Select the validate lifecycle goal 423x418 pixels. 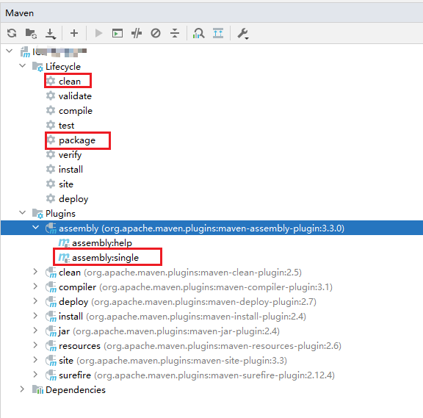tap(69, 96)
